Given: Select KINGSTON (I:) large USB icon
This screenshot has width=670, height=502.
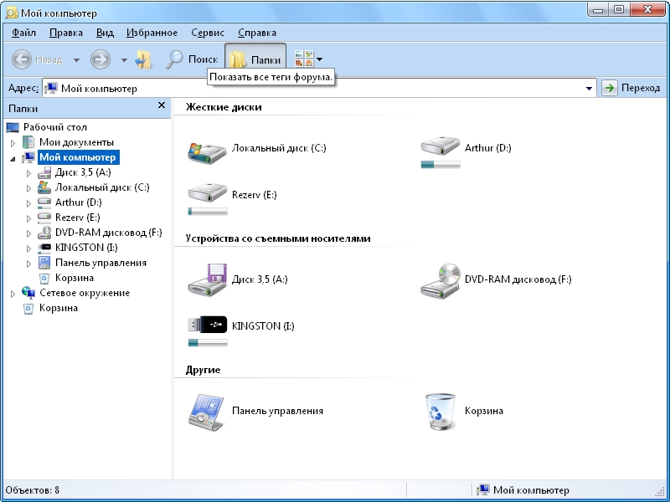Looking at the screenshot, I should coord(207,325).
